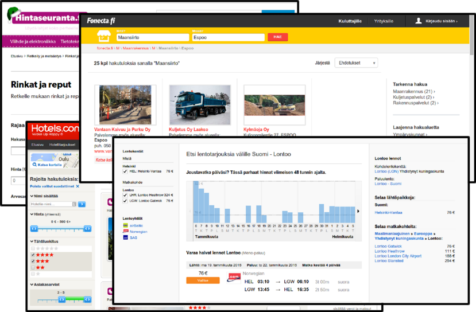Click the left handle of Asiakasarviot rating slider

[x=61, y=299]
